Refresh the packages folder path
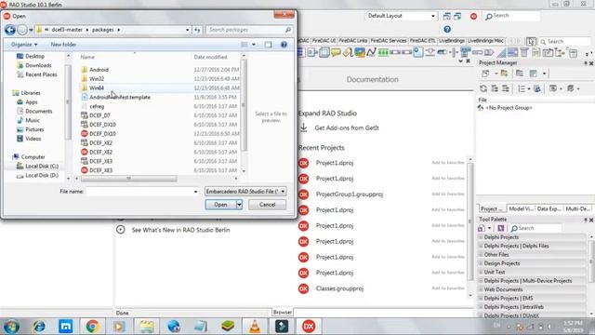Screen dimensions: 595x335 197,30
